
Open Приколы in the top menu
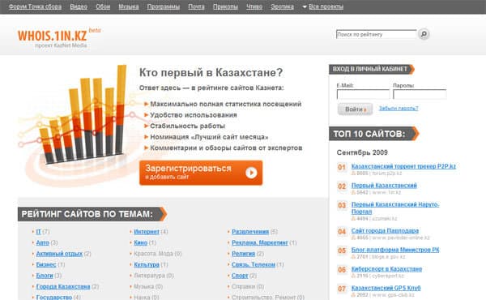(225, 6)
